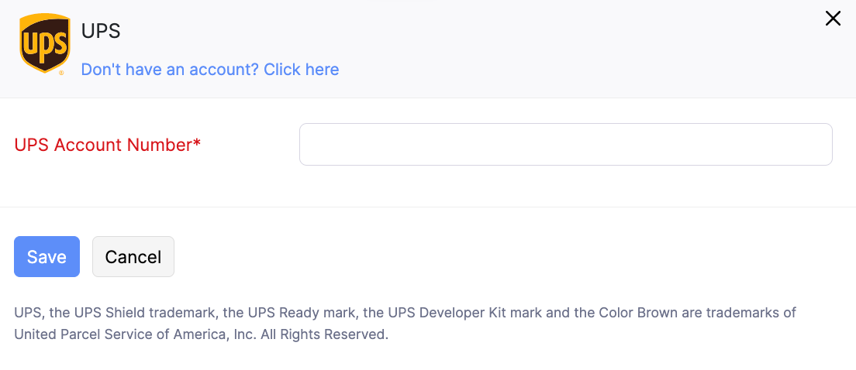
Task: Click "Inc." in the footer notice
Action: point(243,335)
